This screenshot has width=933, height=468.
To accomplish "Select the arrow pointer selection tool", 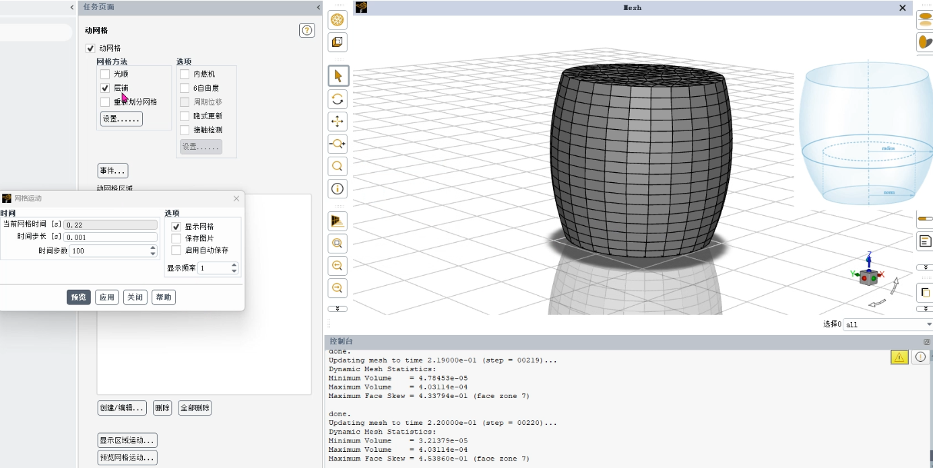I will (x=338, y=76).
